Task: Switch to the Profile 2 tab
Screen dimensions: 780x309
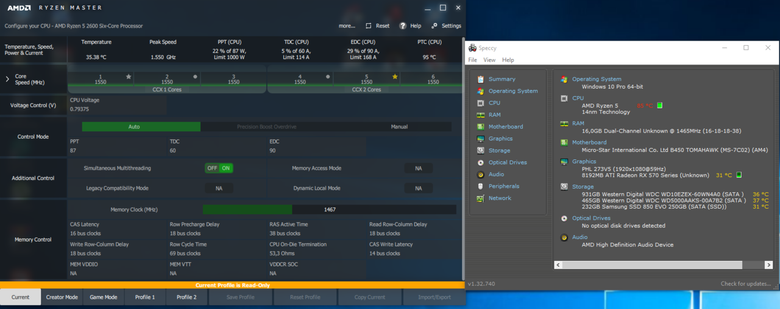Action: pyautogui.click(x=186, y=297)
